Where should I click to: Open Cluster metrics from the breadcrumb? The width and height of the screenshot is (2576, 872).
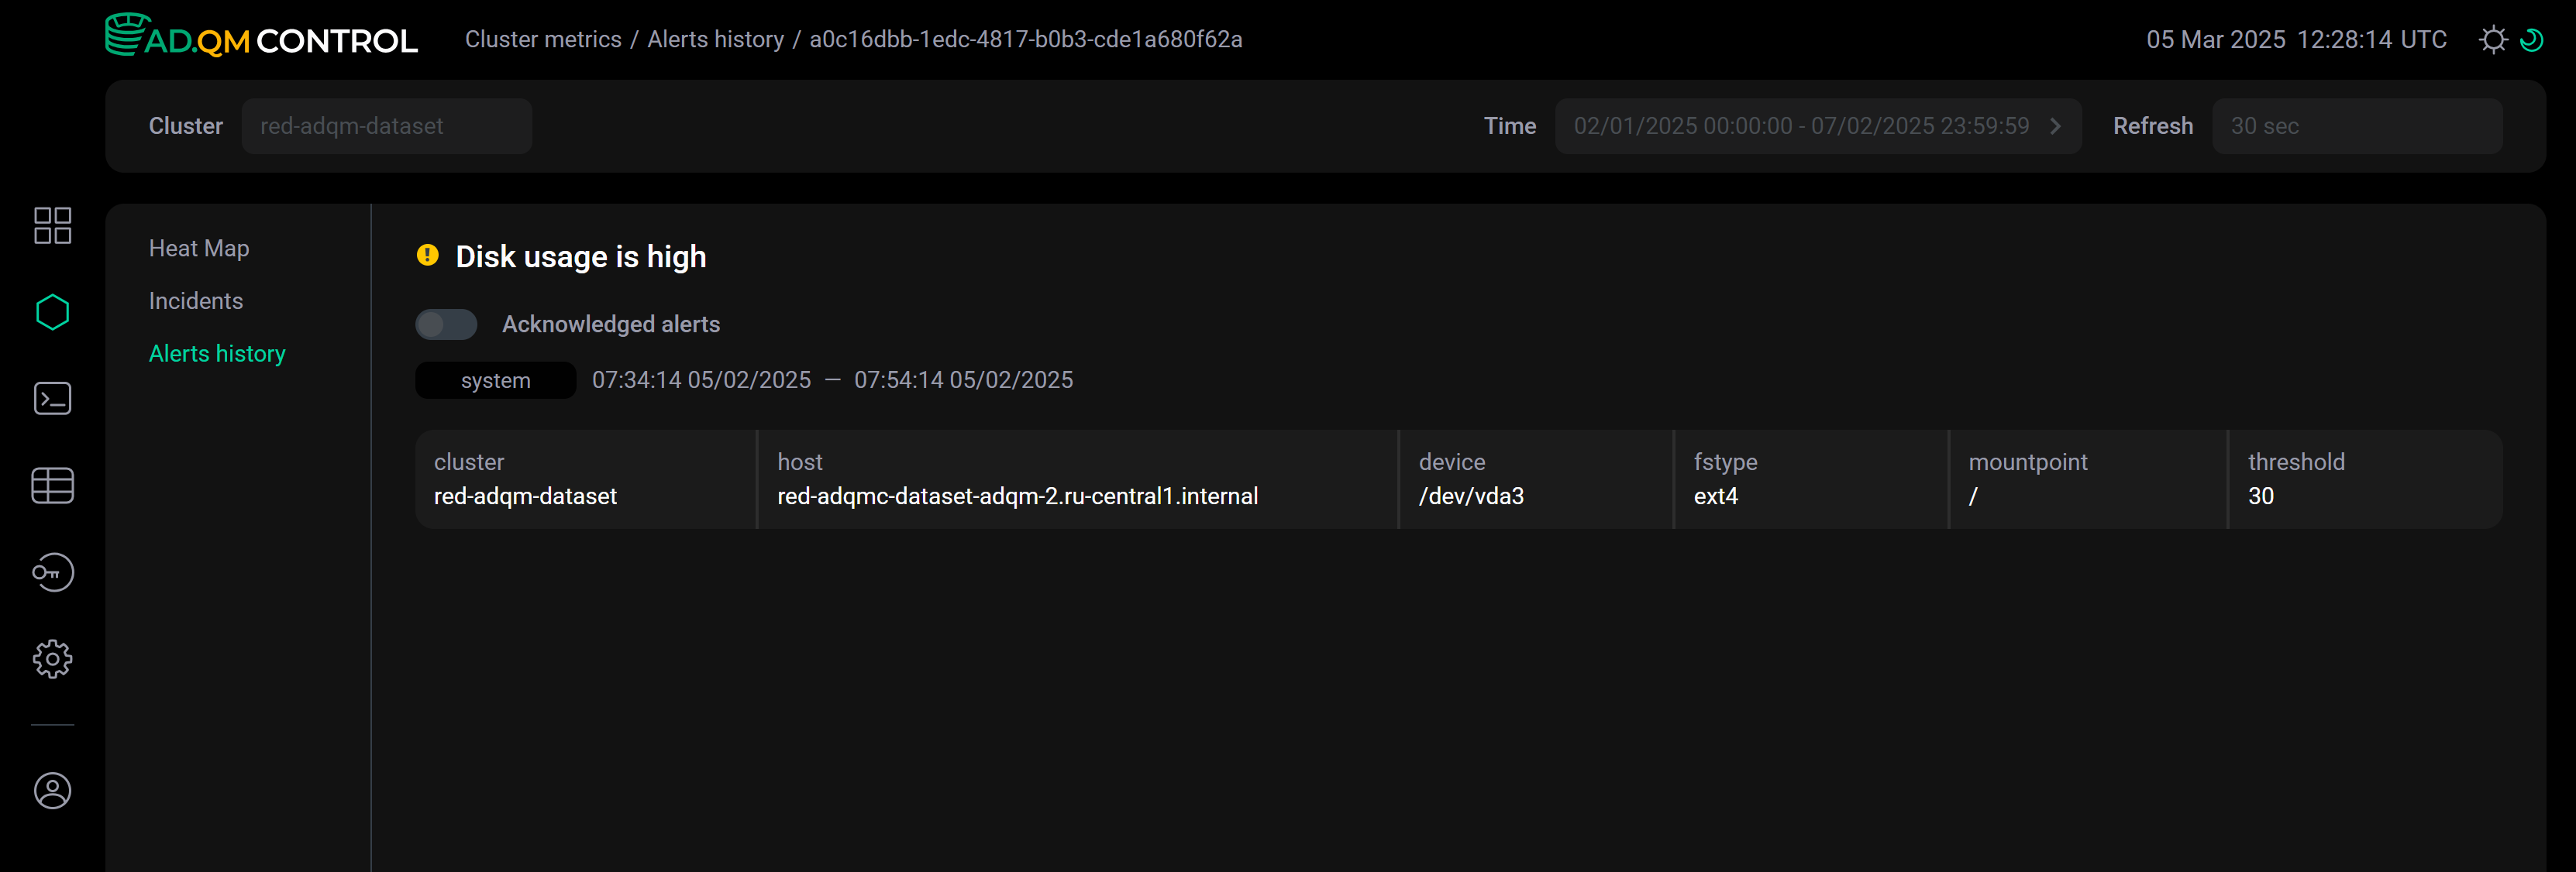click(543, 39)
